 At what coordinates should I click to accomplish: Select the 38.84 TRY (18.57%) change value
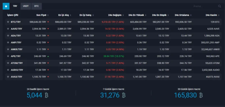click(x=114, y=56)
